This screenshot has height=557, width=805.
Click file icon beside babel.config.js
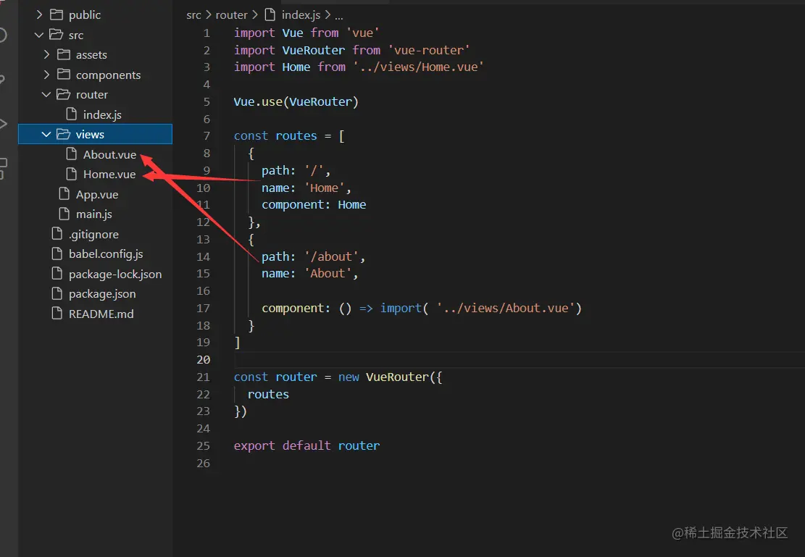[57, 254]
